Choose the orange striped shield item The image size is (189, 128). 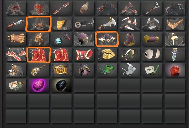(x=62, y=24)
